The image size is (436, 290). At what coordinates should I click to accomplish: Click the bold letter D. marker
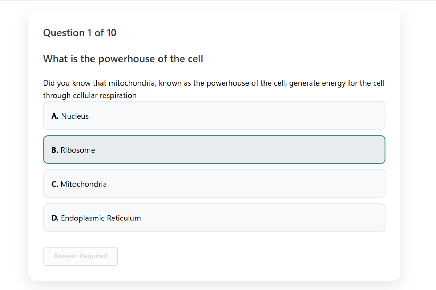pyautogui.click(x=55, y=218)
